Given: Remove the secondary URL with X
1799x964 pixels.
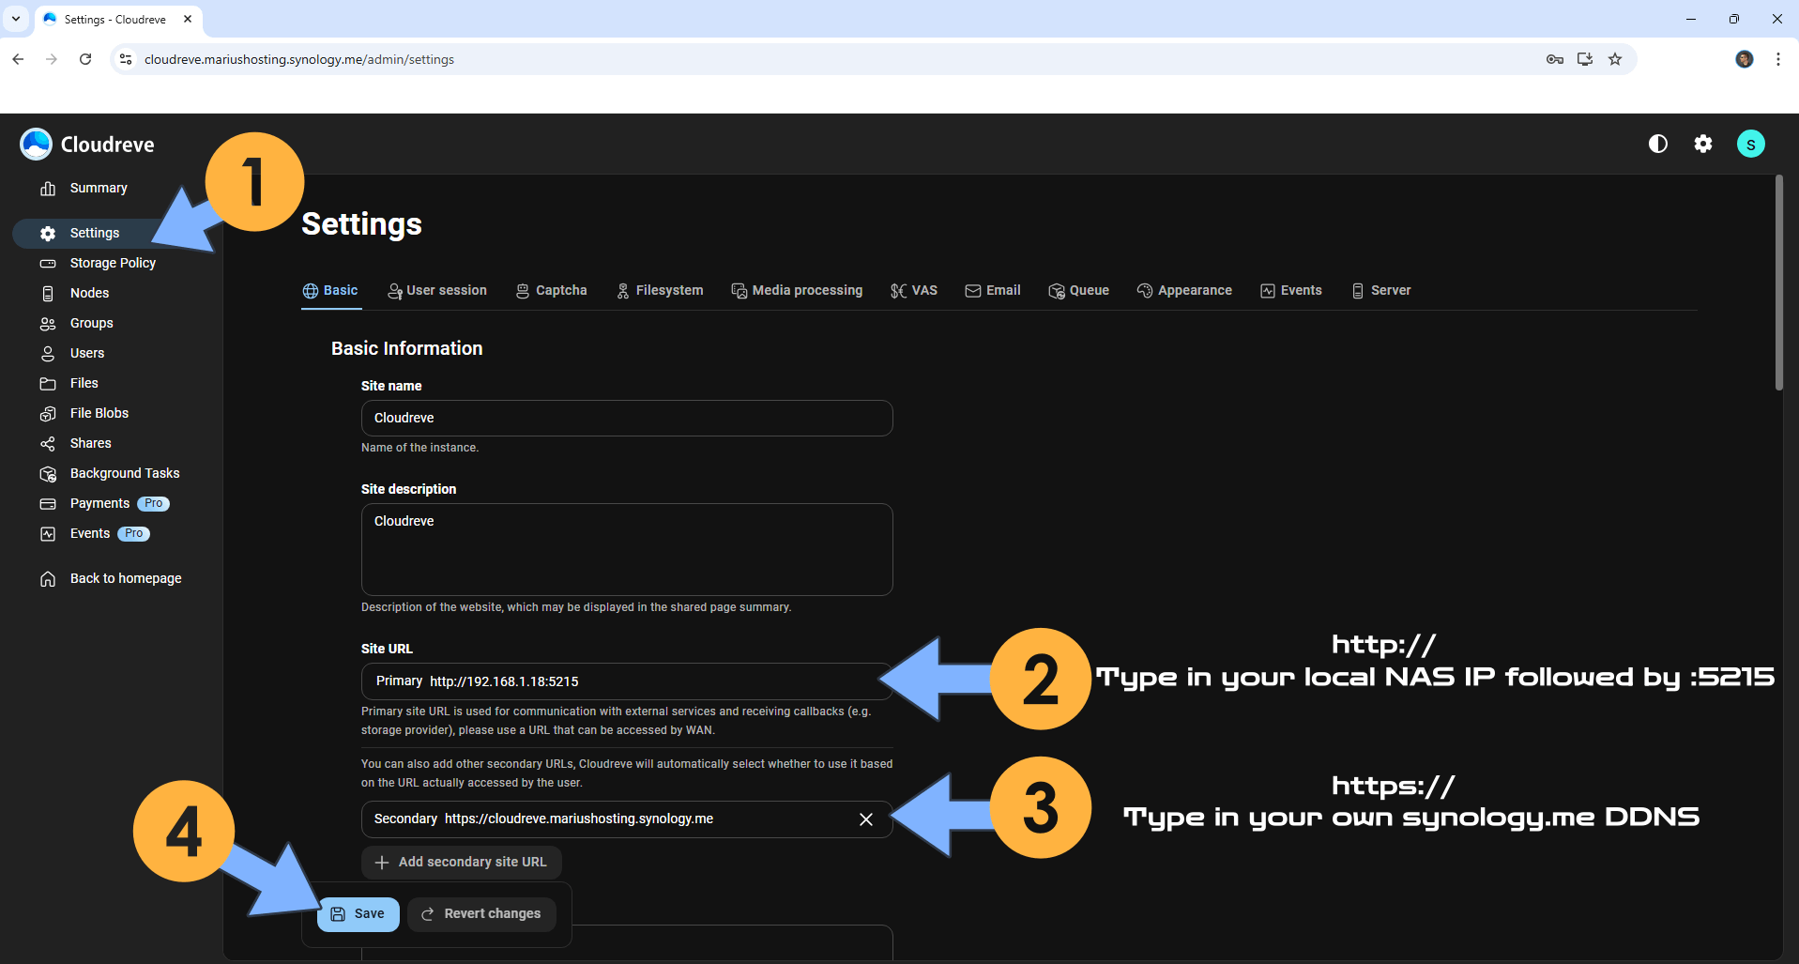Looking at the screenshot, I should click(866, 819).
